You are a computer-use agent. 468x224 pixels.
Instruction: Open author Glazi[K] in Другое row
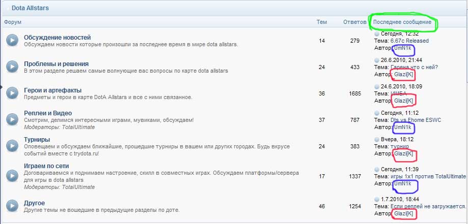[403, 213]
